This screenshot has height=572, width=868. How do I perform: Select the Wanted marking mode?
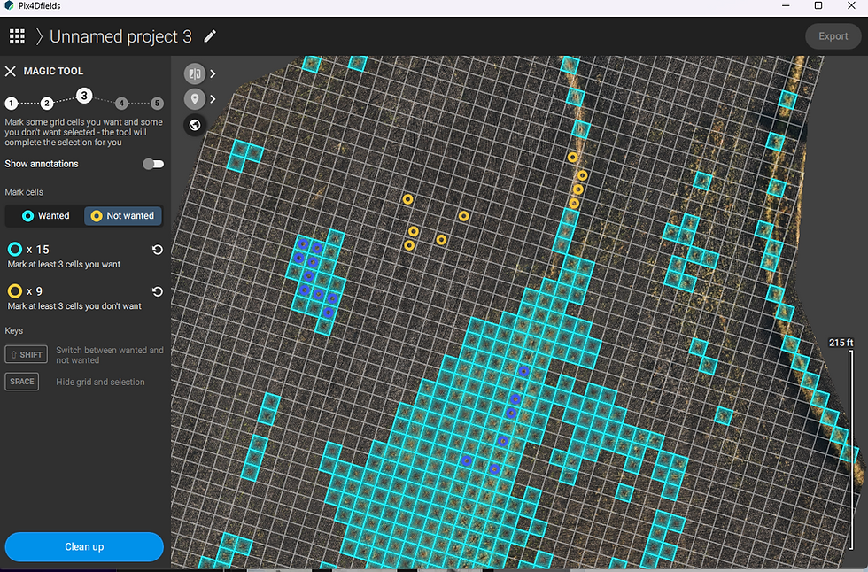coord(45,216)
